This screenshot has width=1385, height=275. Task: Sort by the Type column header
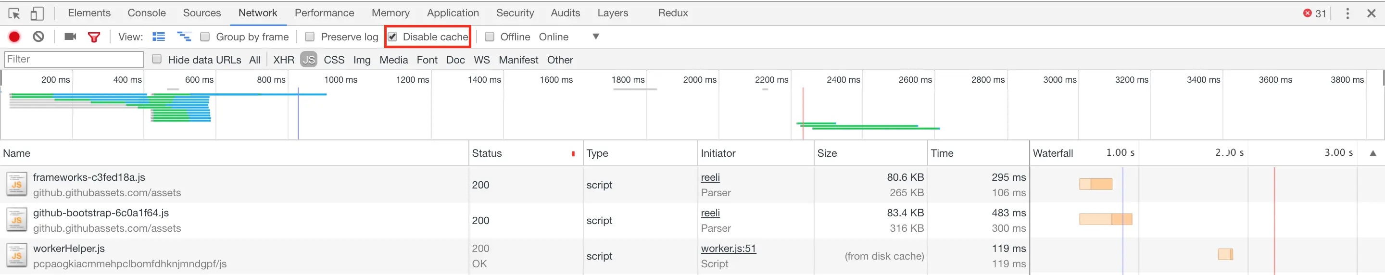click(x=641, y=153)
